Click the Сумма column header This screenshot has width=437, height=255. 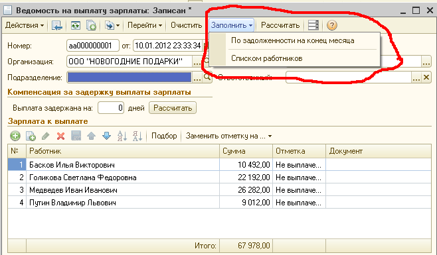coord(246,151)
